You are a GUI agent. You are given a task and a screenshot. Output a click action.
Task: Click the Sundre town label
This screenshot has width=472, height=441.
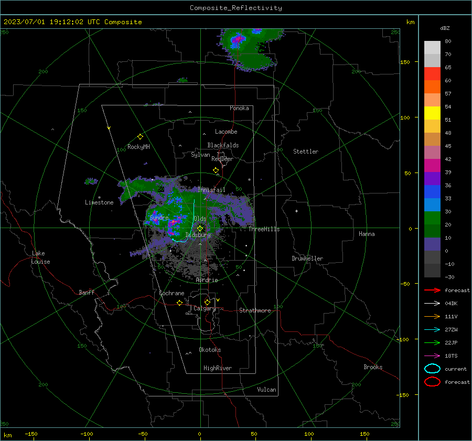tap(159, 217)
